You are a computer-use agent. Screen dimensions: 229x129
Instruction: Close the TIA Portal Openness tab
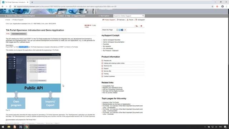pos(28,2)
